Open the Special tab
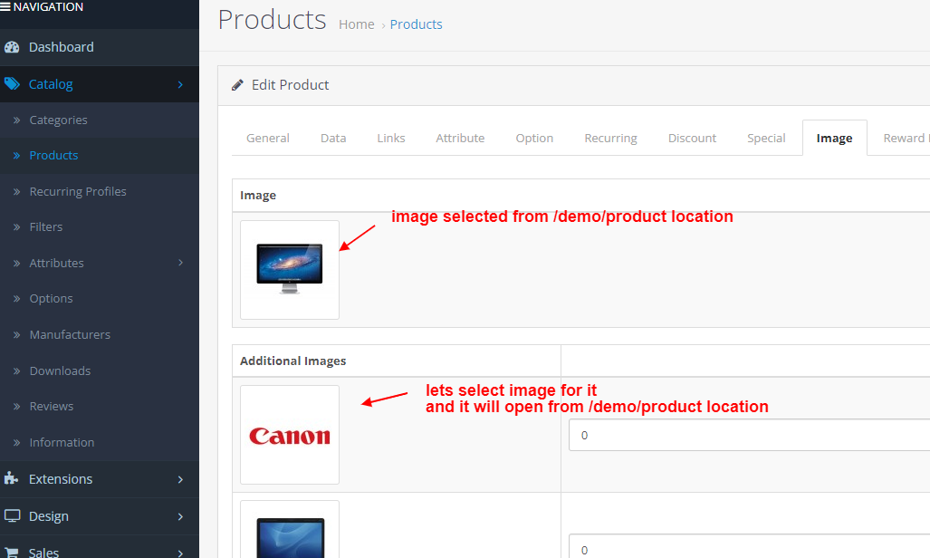The height and width of the screenshot is (558, 930). click(766, 138)
